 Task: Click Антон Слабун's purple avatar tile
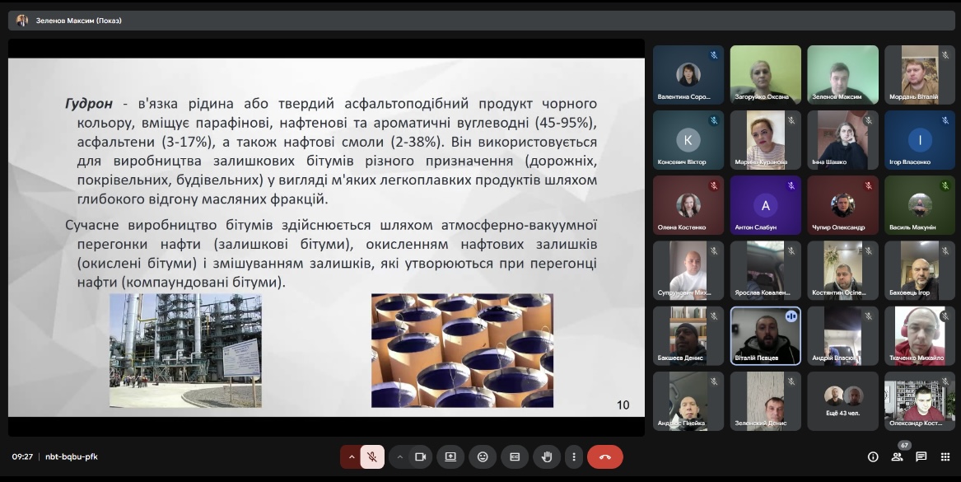765,205
